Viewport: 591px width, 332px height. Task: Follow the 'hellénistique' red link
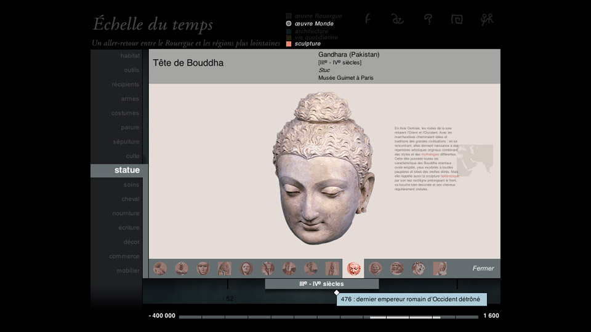449,176
